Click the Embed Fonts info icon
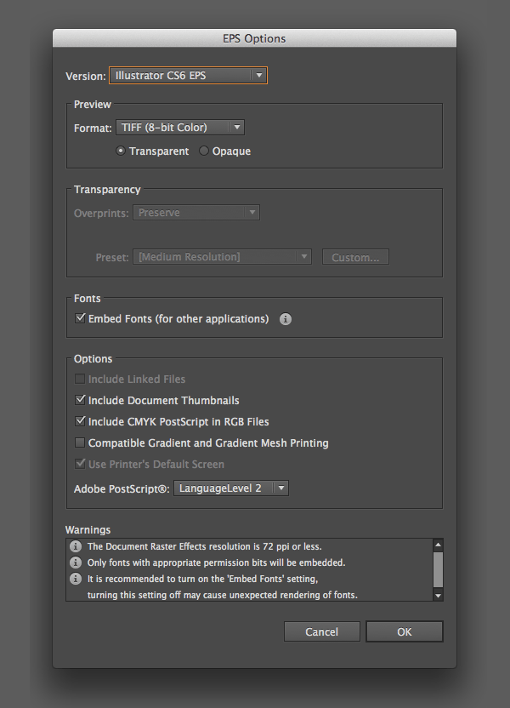This screenshot has width=510, height=708. point(286,319)
